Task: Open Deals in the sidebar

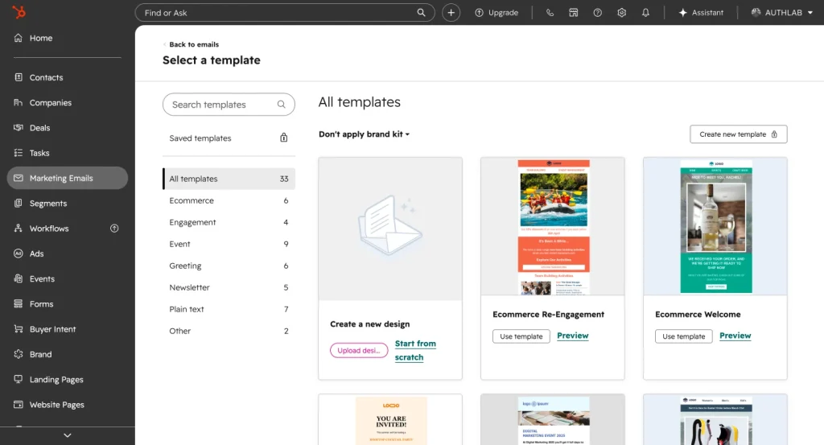Action: point(40,128)
